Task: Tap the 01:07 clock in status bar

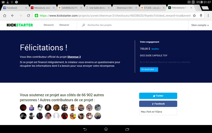Action: click(207, 2)
